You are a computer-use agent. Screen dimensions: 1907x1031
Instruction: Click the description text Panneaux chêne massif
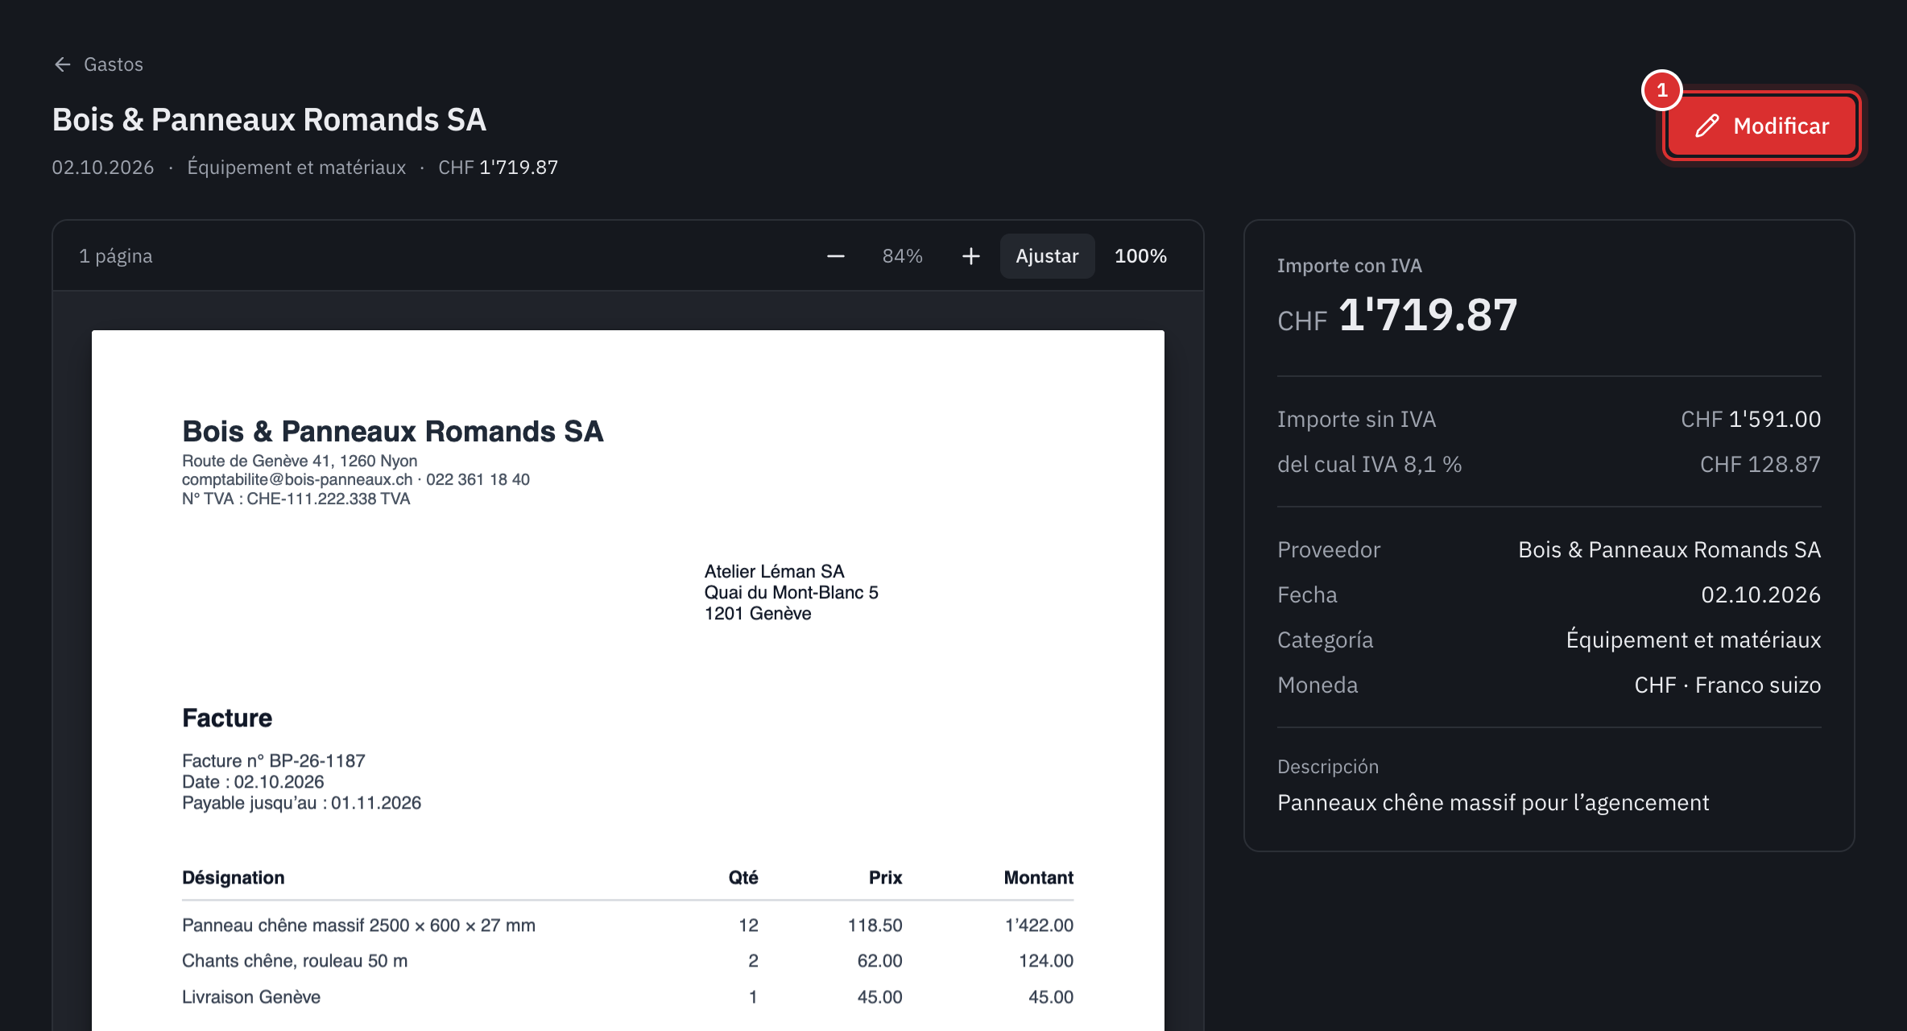coord(1493,802)
